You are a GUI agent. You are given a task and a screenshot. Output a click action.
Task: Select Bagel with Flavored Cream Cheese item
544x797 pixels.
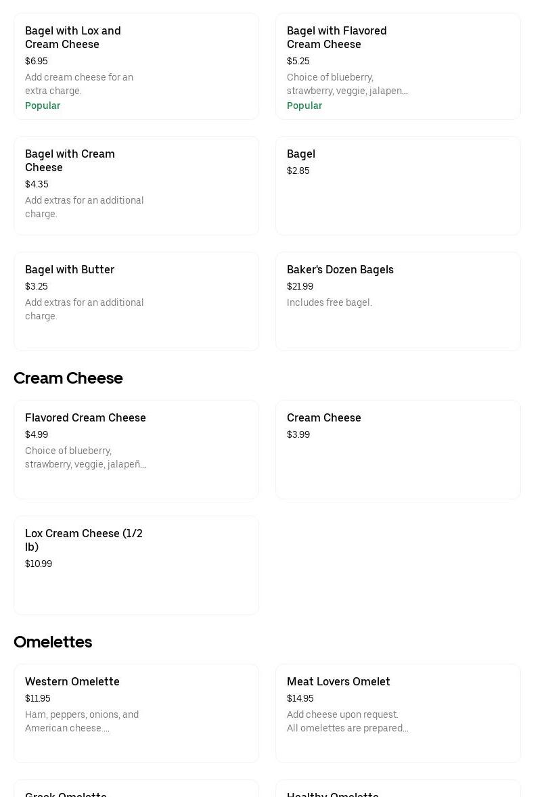[398, 66]
